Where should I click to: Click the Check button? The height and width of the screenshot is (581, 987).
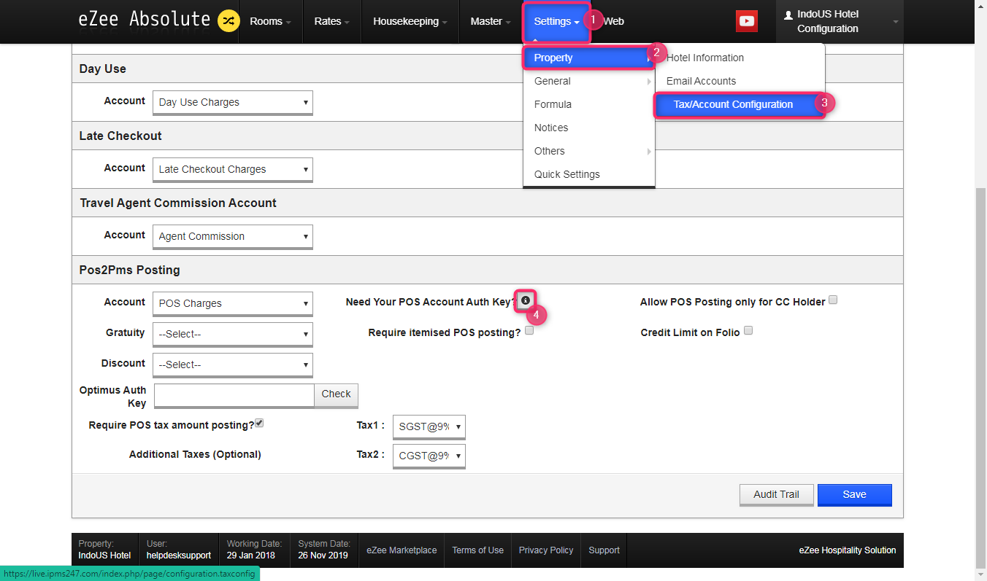(x=337, y=395)
